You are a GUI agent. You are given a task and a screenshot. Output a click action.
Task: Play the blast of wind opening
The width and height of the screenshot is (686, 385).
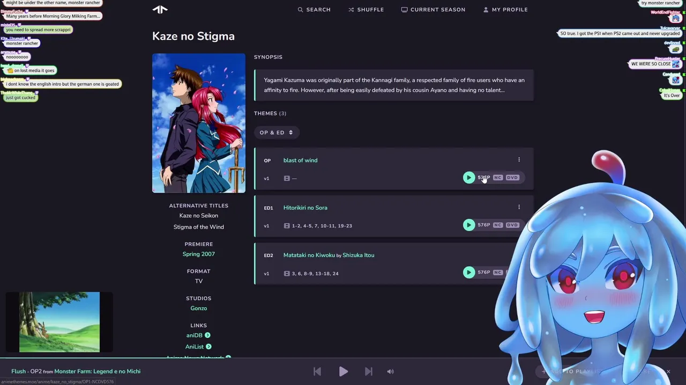(x=469, y=178)
